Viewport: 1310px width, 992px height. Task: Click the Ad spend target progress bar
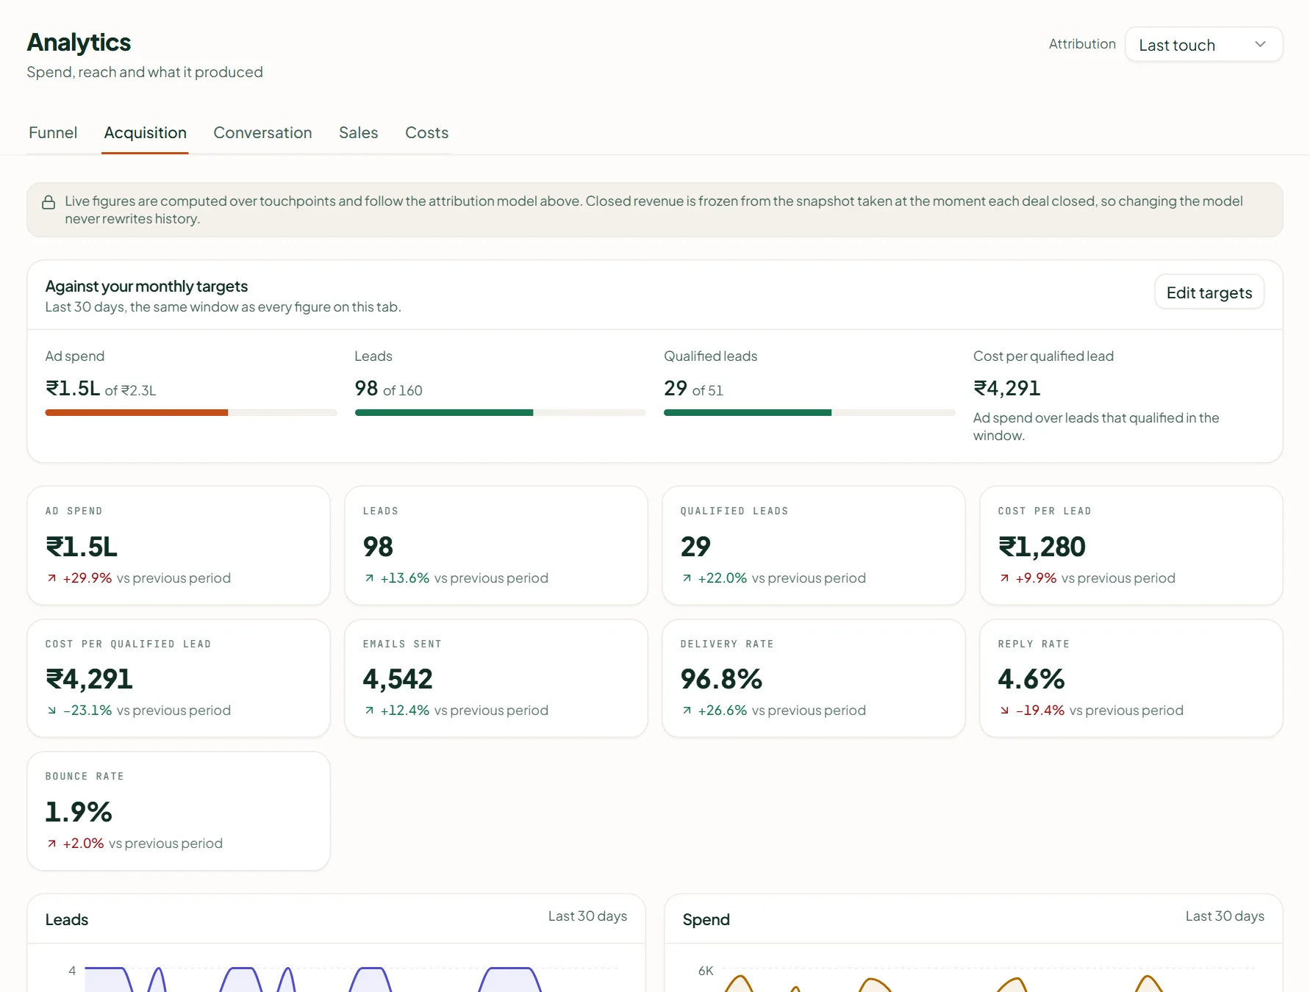tap(191, 413)
